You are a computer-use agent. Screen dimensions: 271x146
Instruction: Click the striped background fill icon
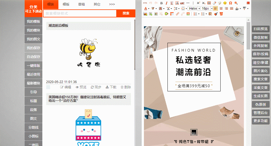point(209,3)
